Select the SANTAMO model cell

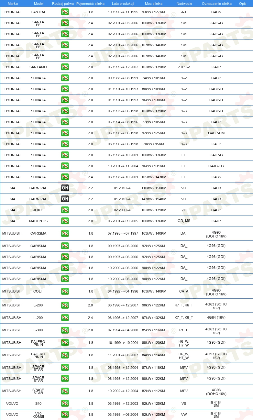point(38,67)
